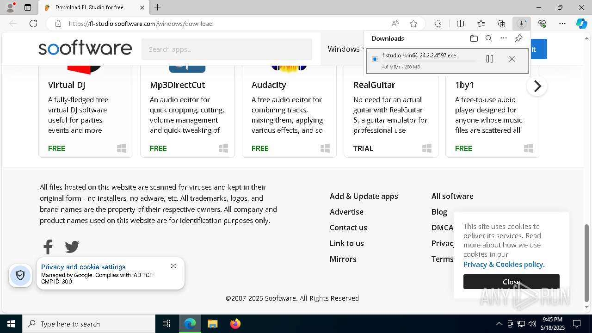Open the Advertise link
This screenshot has width=592, height=333.
pos(346,212)
